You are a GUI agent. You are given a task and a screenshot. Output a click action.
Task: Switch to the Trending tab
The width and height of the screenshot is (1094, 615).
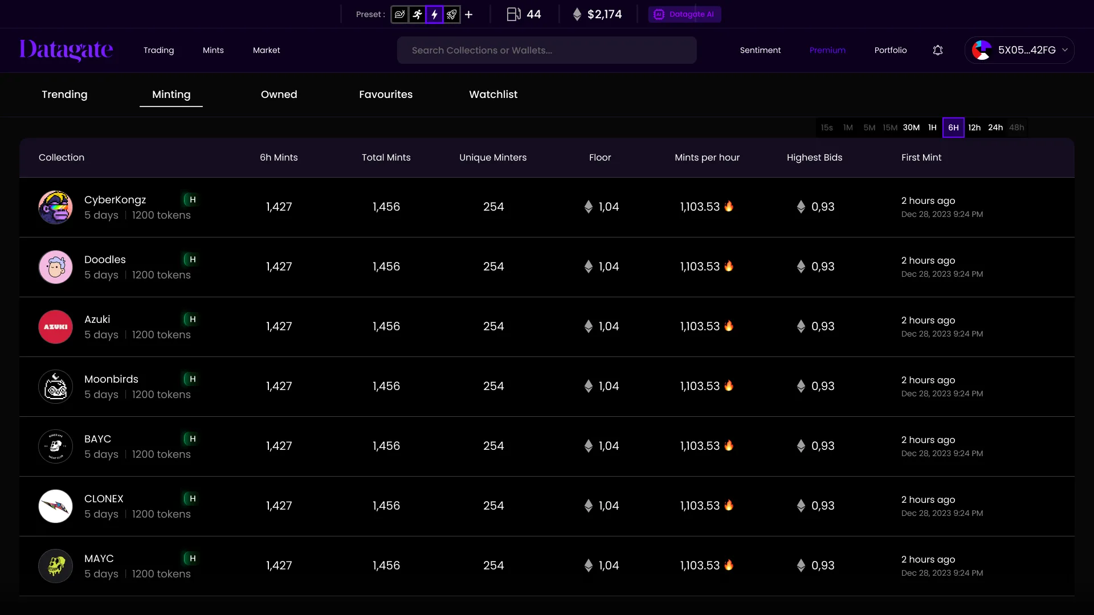64,95
